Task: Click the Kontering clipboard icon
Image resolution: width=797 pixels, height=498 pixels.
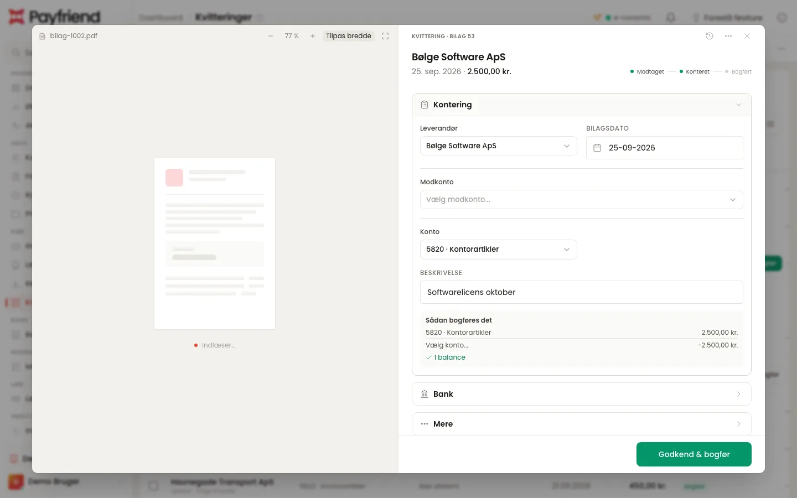Action: click(425, 105)
